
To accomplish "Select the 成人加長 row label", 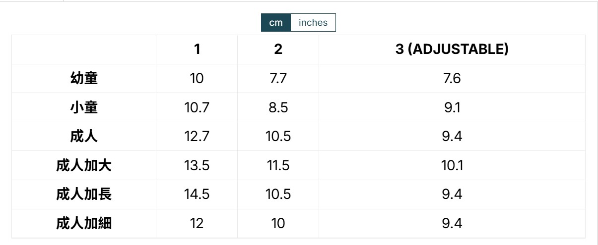I will [84, 195].
